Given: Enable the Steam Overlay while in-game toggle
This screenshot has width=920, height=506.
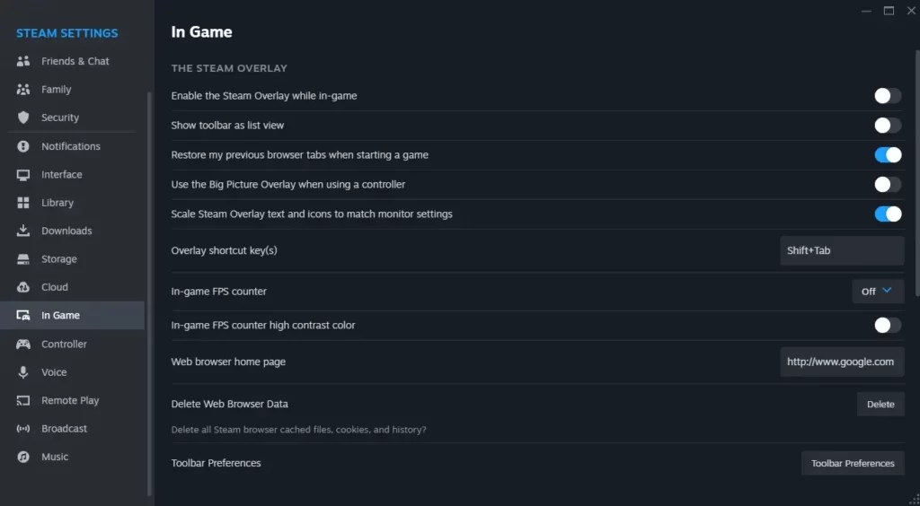Looking at the screenshot, I should [888, 95].
